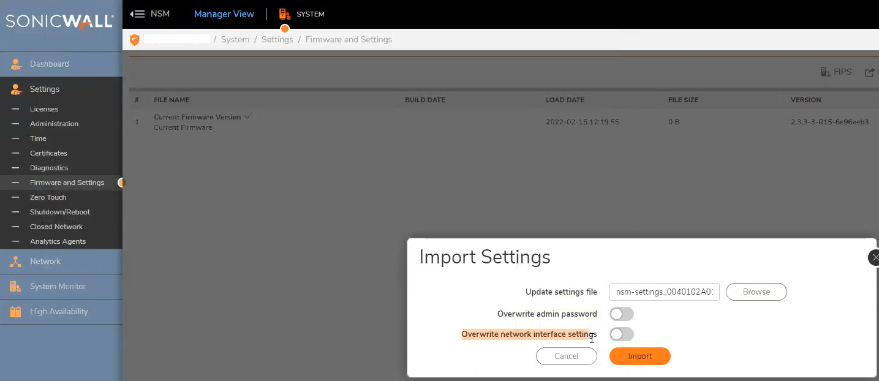Click Cancel in Import Settings dialog
The width and height of the screenshot is (879, 381).
click(566, 356)
